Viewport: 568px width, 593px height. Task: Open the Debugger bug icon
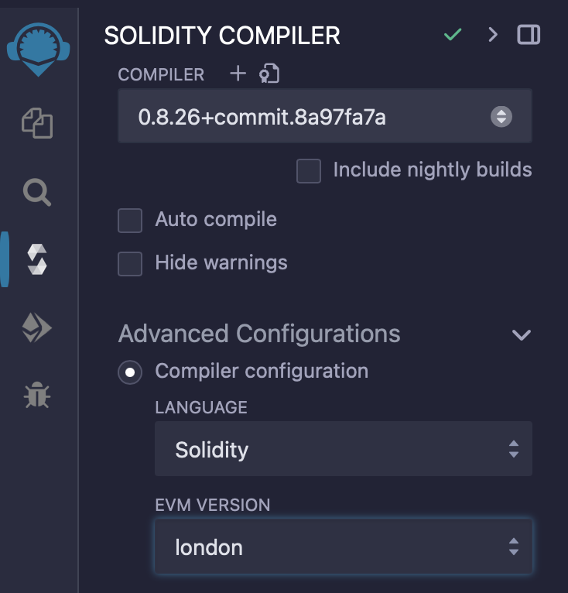click(37, 396)
